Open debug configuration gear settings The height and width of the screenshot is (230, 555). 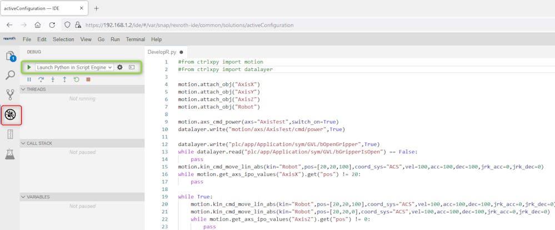pyautogui.click(x=120, y=67)
